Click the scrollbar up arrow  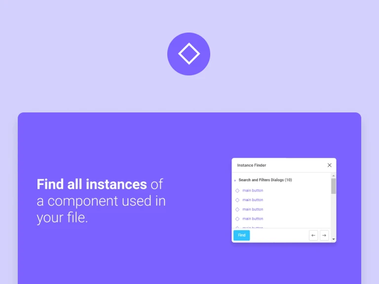point(334,176)
